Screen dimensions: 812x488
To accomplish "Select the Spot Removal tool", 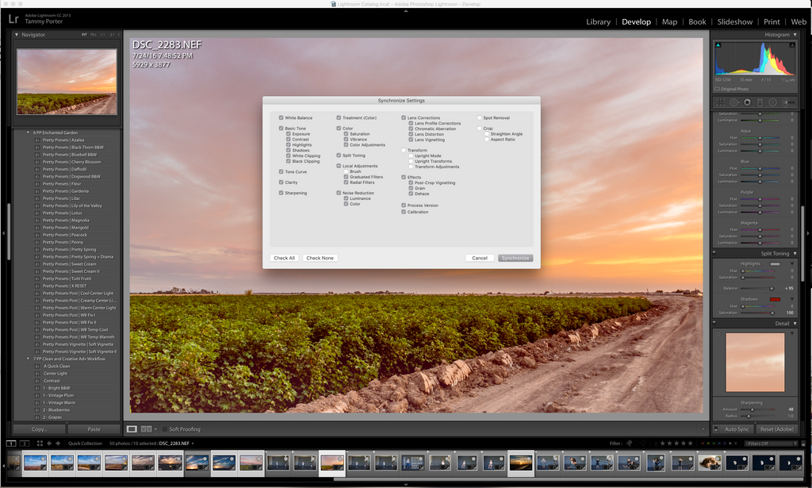I will click(x=733, y=102).
